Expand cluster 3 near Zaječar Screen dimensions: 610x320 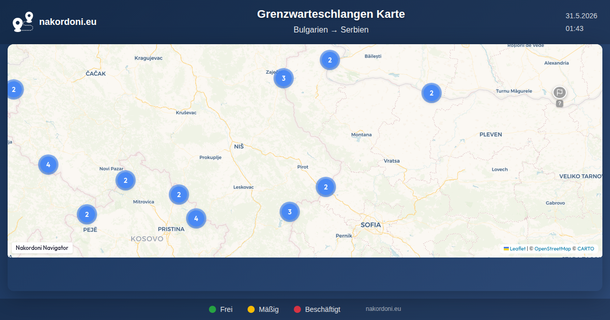click(284, 78)
